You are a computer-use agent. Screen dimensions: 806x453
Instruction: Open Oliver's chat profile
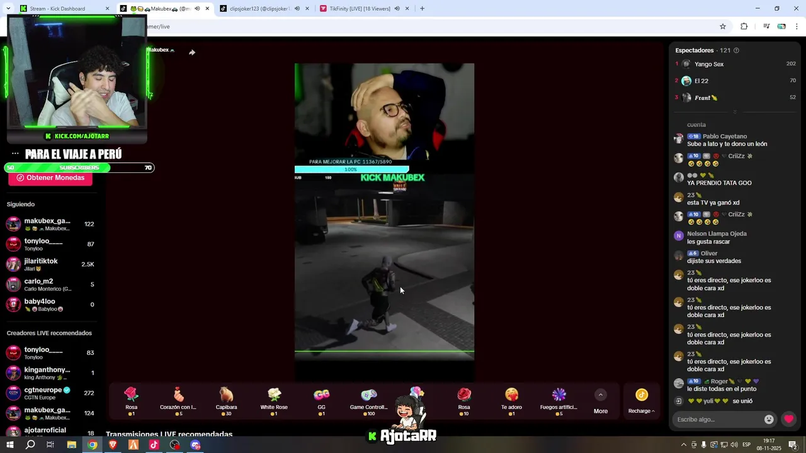[709, 254]
